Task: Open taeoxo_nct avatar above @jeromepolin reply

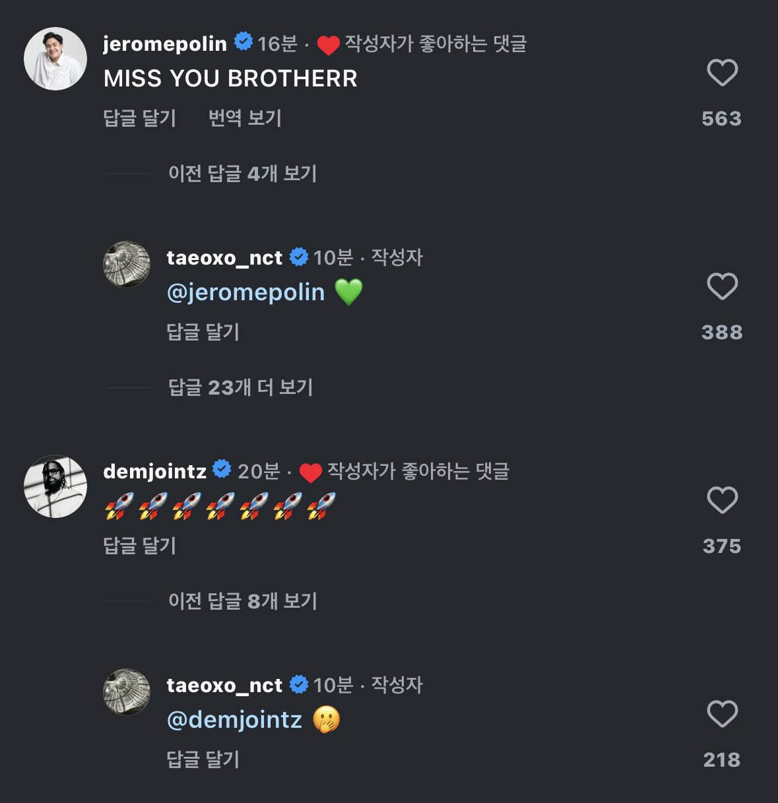Action: coord(127,265)
